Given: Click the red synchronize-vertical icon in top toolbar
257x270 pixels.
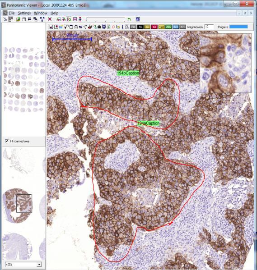Looking at the screenshot, I should coord(80,19).
